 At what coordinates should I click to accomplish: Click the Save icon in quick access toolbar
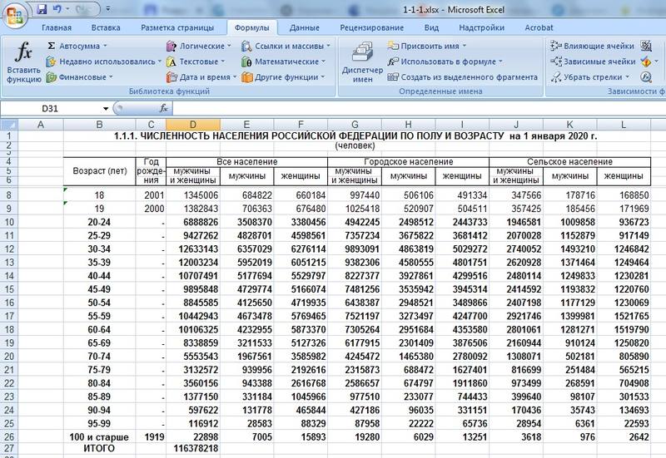(x=38, y=8)
